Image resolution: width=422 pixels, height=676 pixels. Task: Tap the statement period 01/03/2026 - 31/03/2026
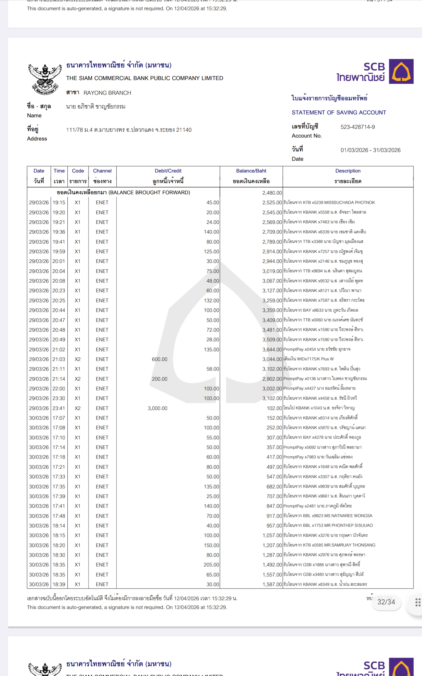tap(370, 150)
